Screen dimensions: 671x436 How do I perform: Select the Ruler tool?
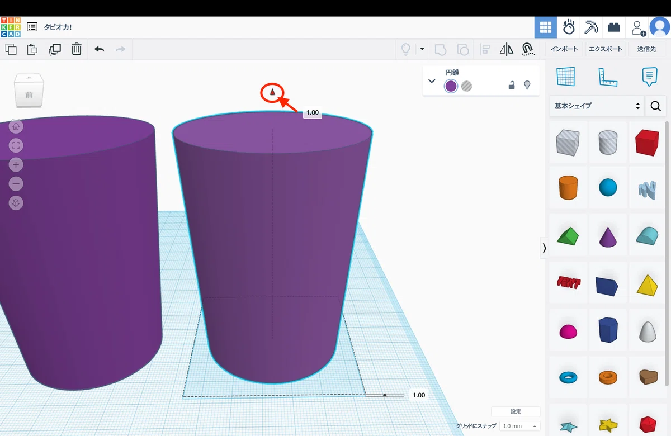click(x=608, y=77)
